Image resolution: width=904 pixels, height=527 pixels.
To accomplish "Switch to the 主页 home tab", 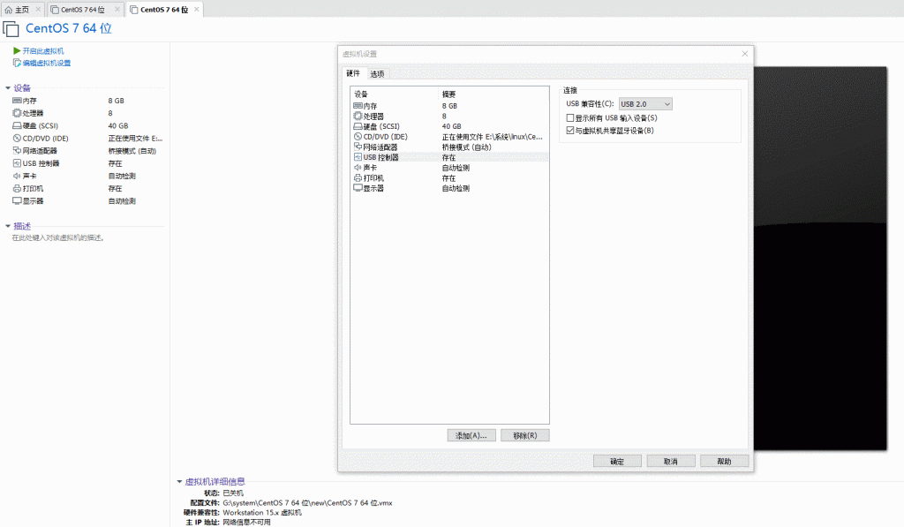I will coord(18,10).
